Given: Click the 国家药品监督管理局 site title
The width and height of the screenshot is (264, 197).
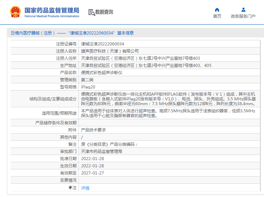Looking at the screenshot, I should [52, 10].
